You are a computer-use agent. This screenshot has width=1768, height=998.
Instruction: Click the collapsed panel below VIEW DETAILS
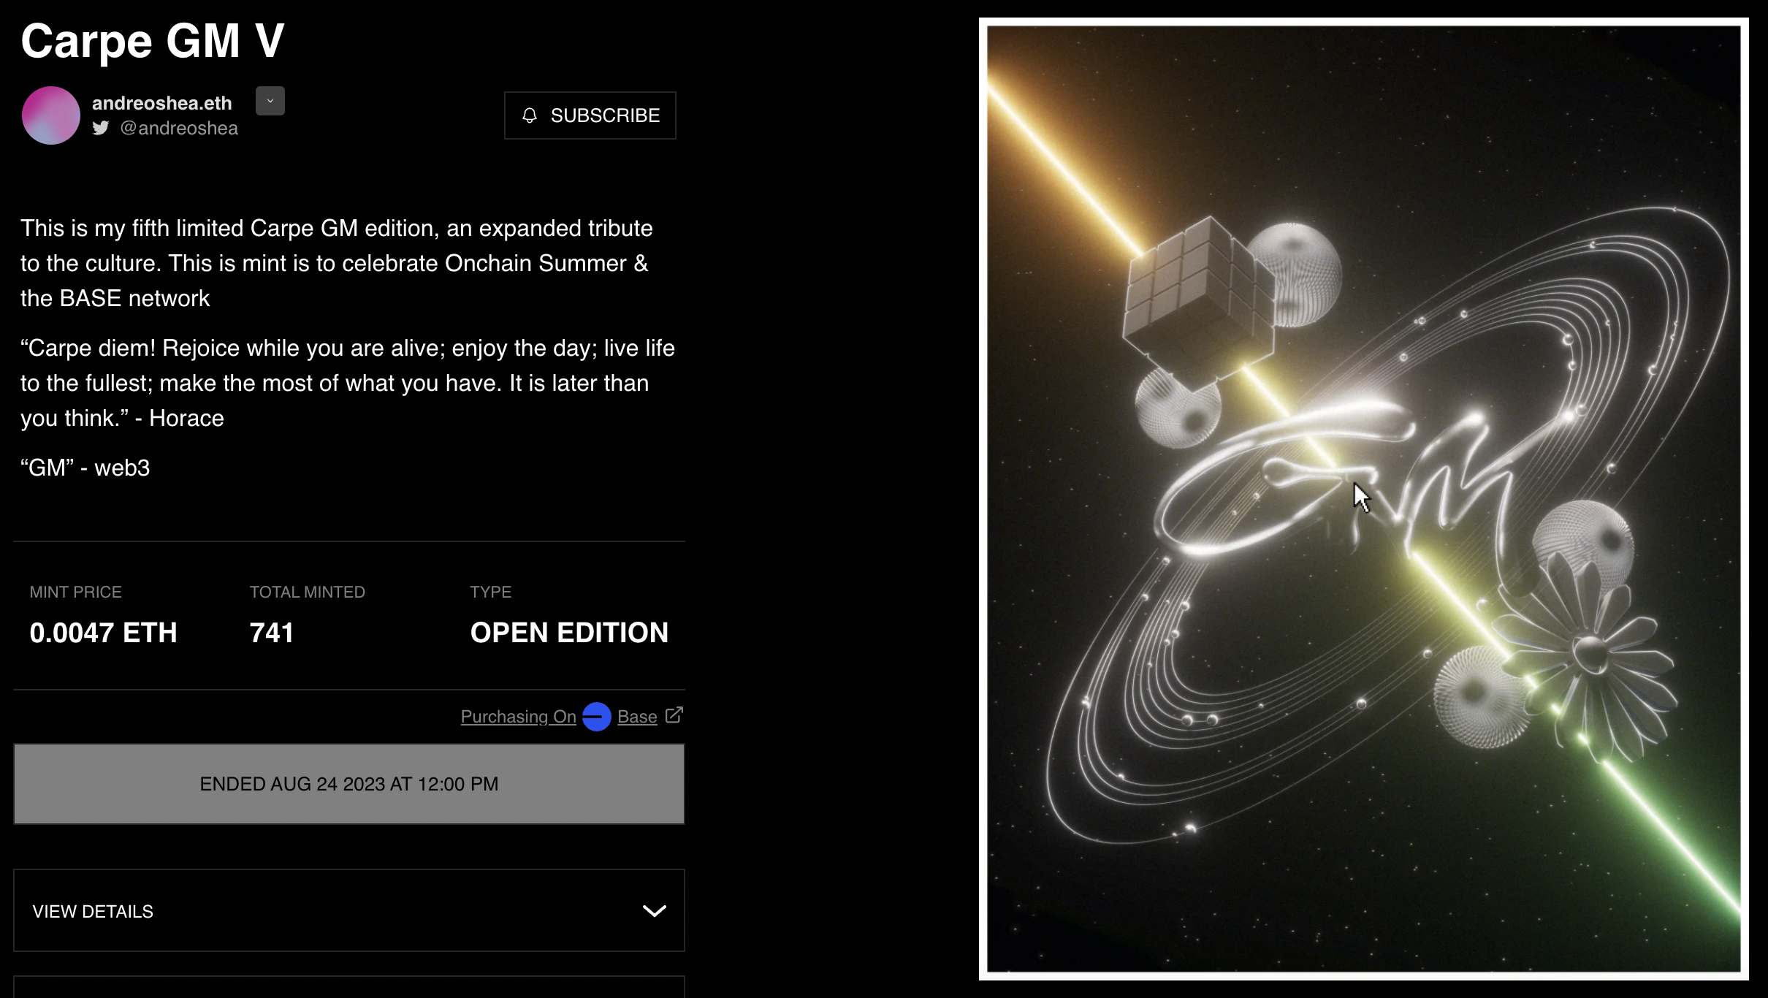click(349, 987)
